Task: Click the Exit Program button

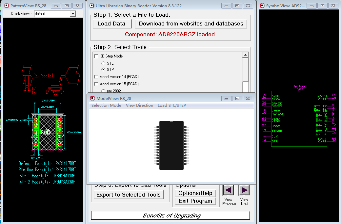Action: pos(195,201)
